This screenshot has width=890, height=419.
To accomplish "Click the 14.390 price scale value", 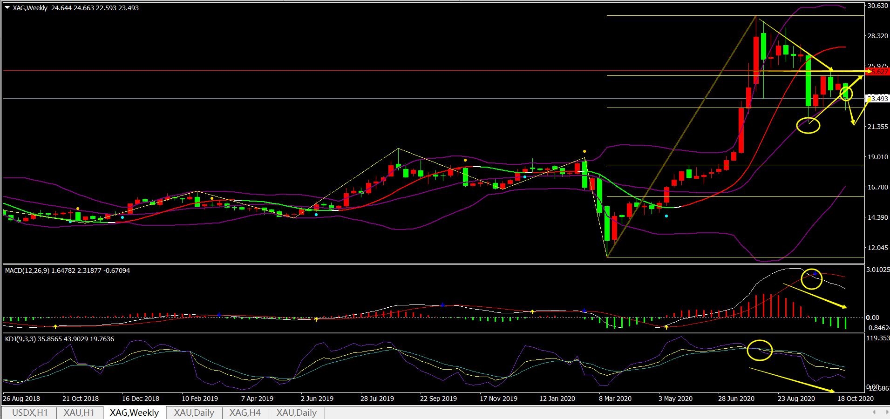I will [877, 217].
